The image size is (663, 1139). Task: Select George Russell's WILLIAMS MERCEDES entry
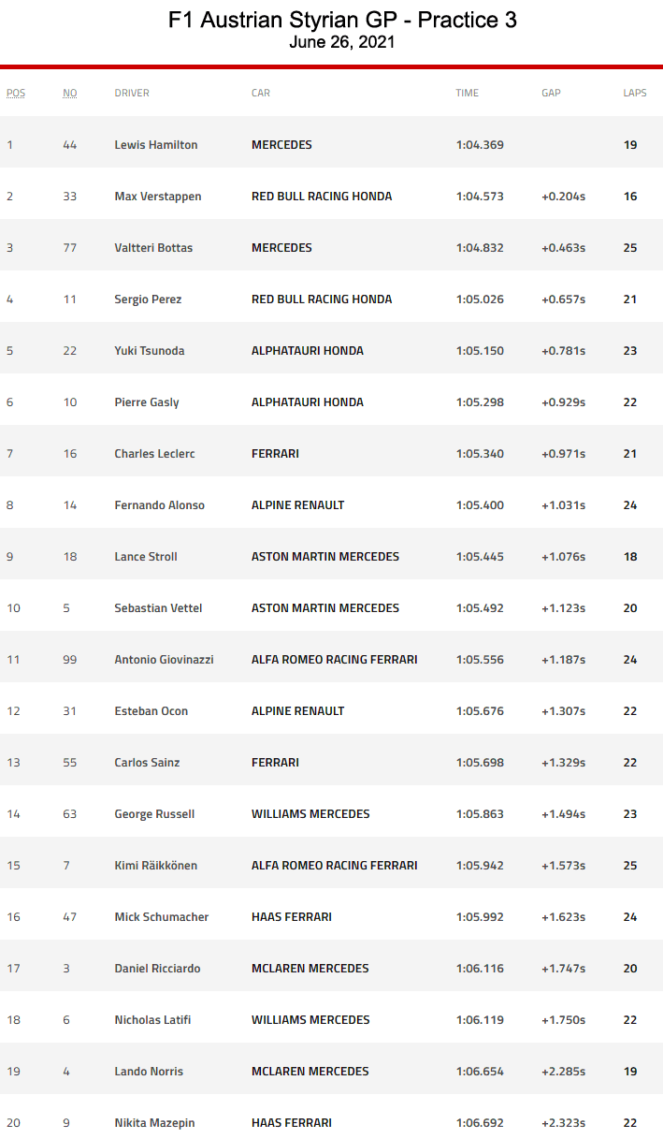click(x=310, y=814)
